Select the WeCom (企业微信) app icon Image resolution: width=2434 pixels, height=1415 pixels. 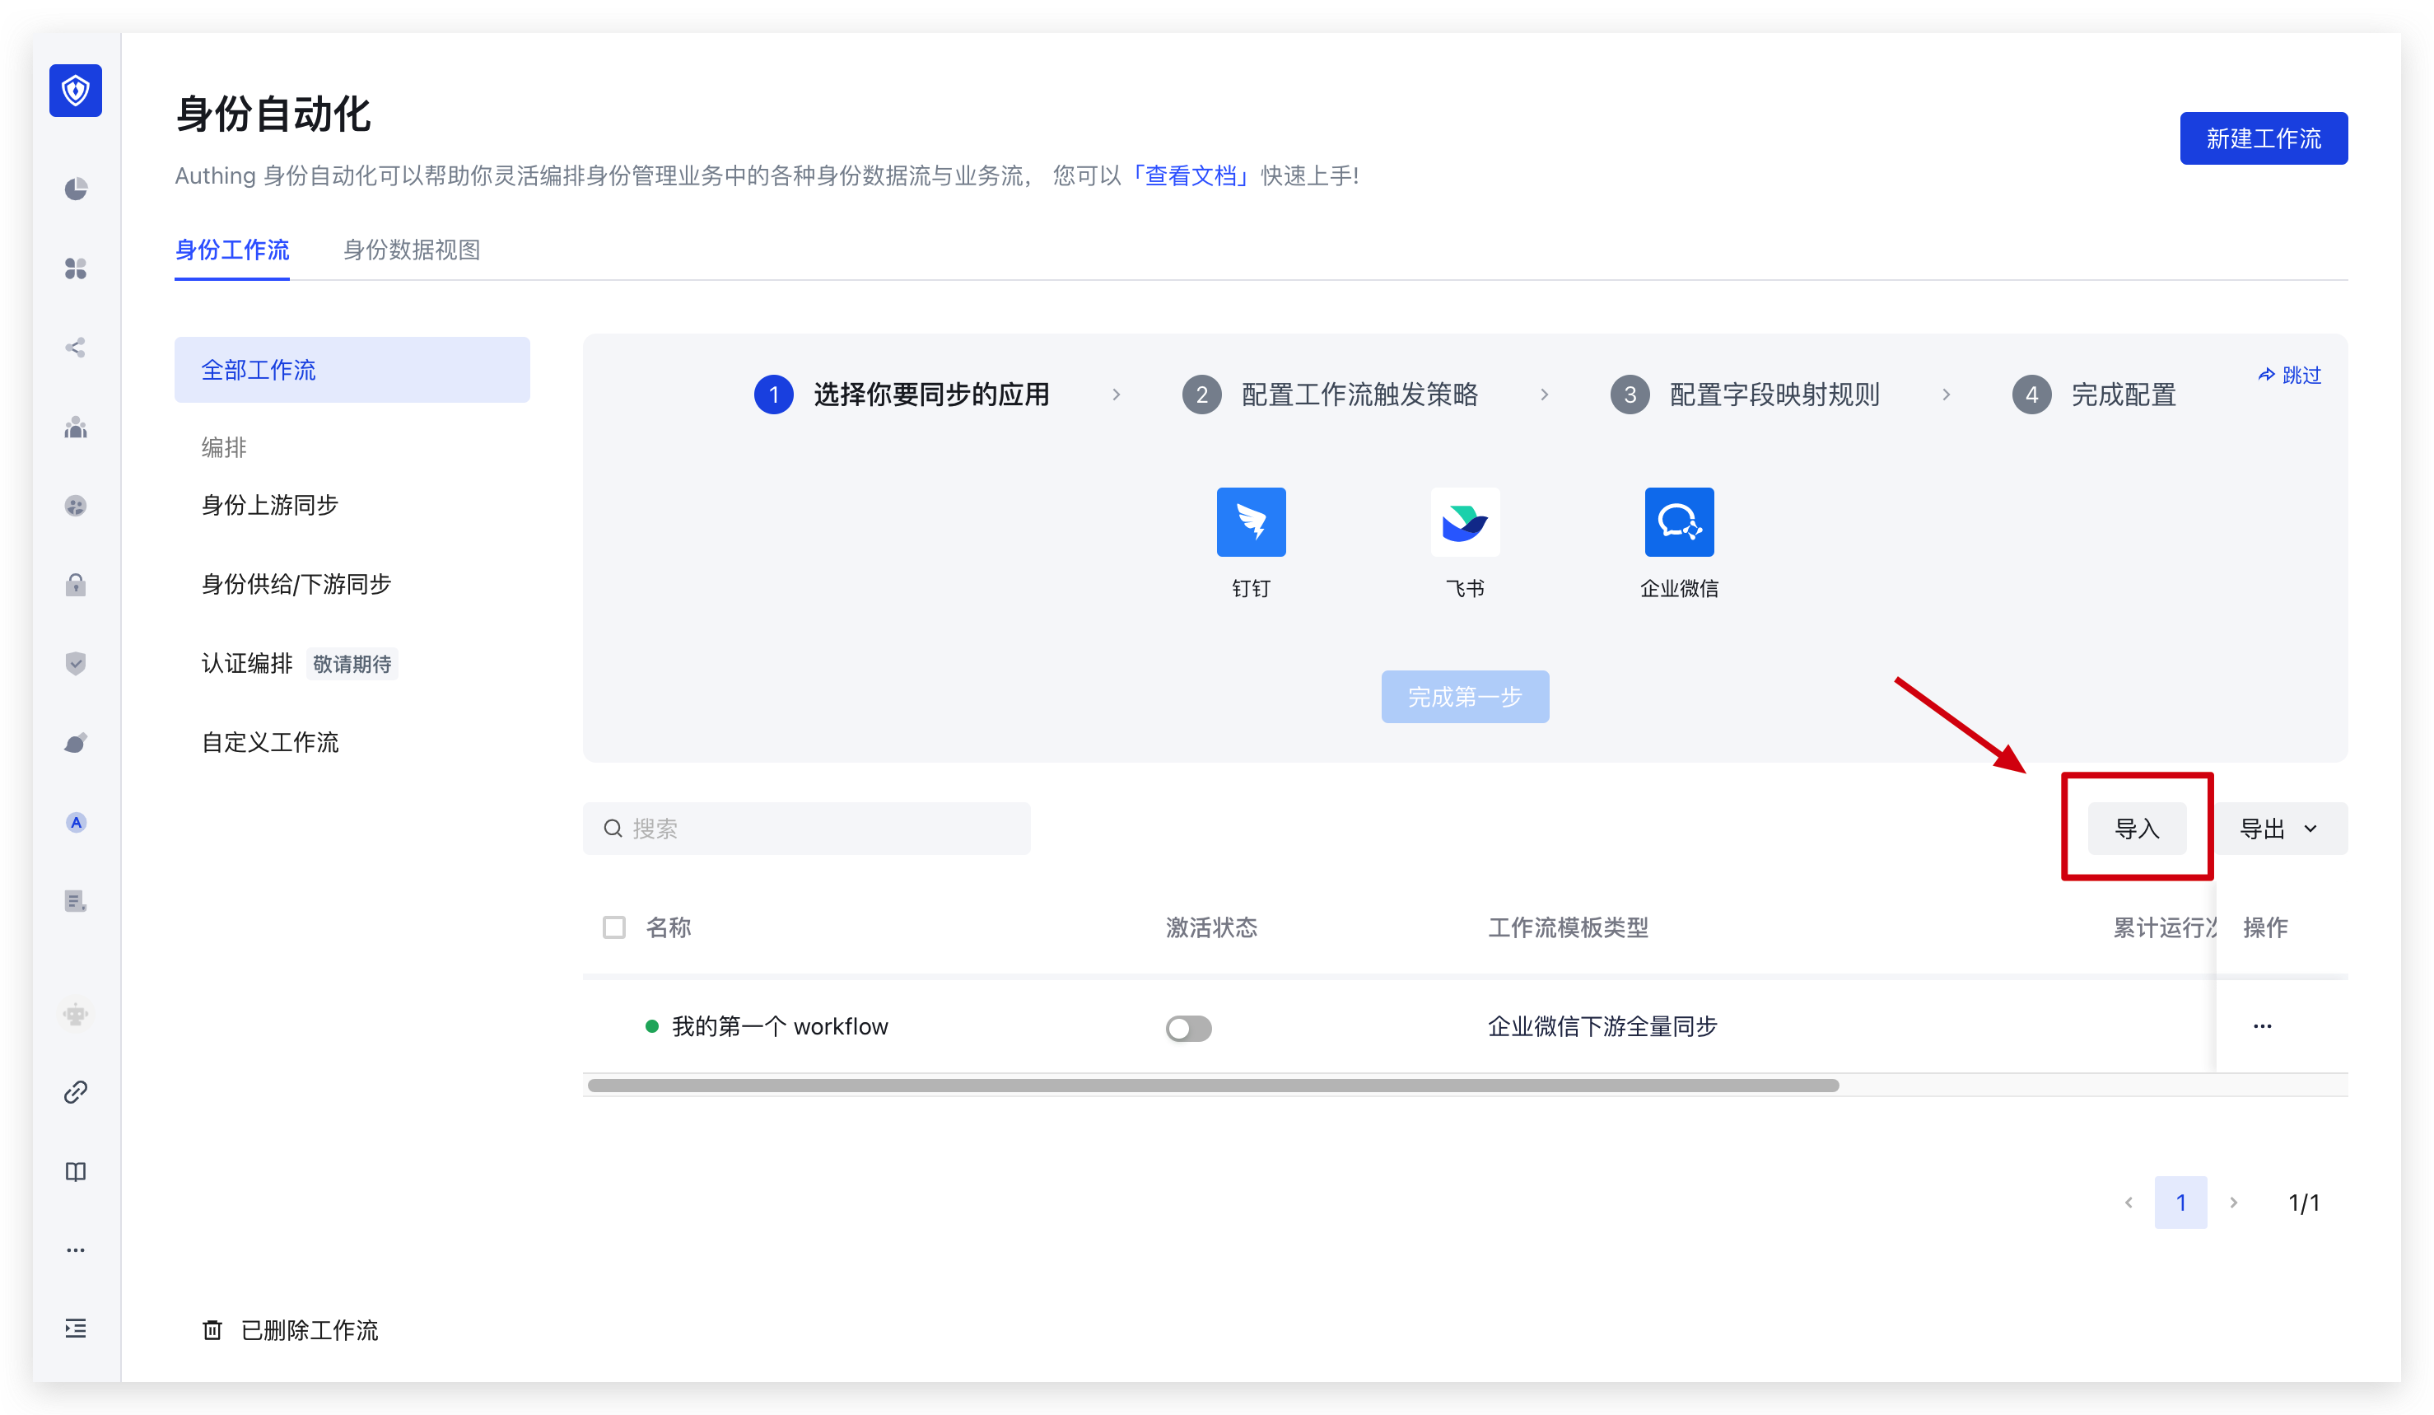click(1679, 521)
